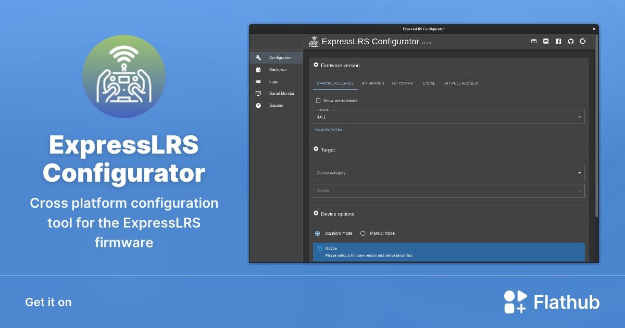
Task: Open the ExpressLRS GitHub page icon
Action: click(570, 41)
